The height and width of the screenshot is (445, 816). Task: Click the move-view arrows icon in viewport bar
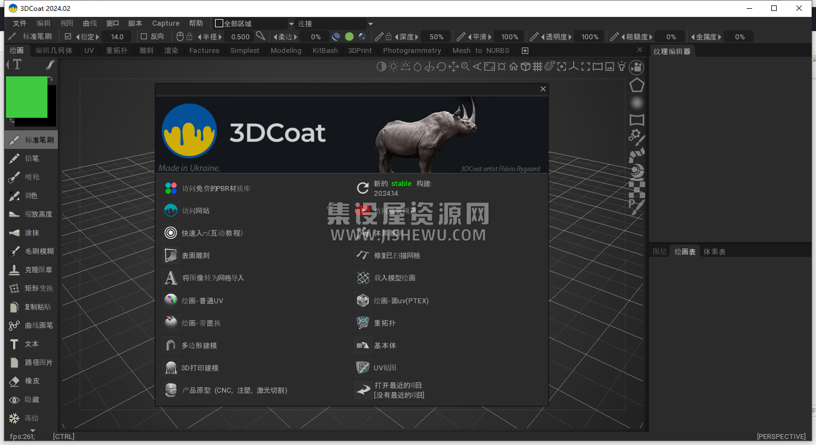pyautogui.click(x=453, y=67)
